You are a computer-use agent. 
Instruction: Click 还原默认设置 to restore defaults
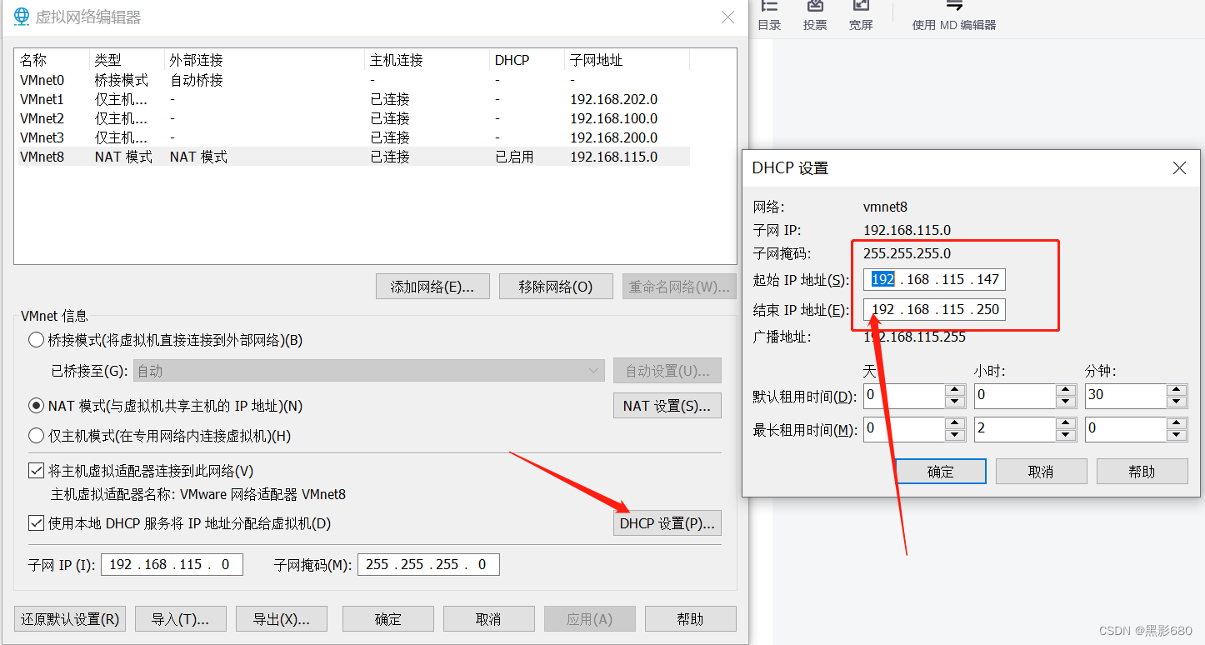pyautogui.click(x=69, y=618)
